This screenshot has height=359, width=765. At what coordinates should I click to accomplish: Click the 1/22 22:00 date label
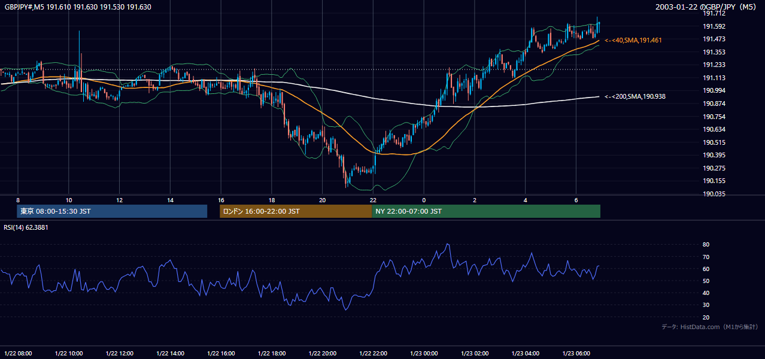click(x=374, y=354)
